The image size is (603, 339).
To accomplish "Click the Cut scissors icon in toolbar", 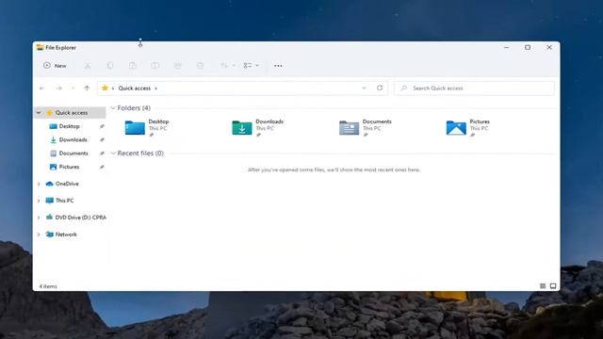I will [88, 66].
